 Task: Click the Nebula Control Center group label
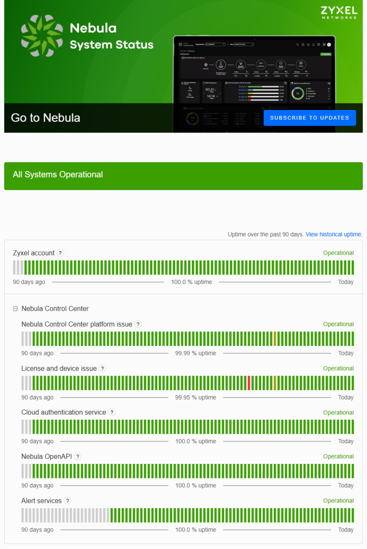[x=55, y=309]
